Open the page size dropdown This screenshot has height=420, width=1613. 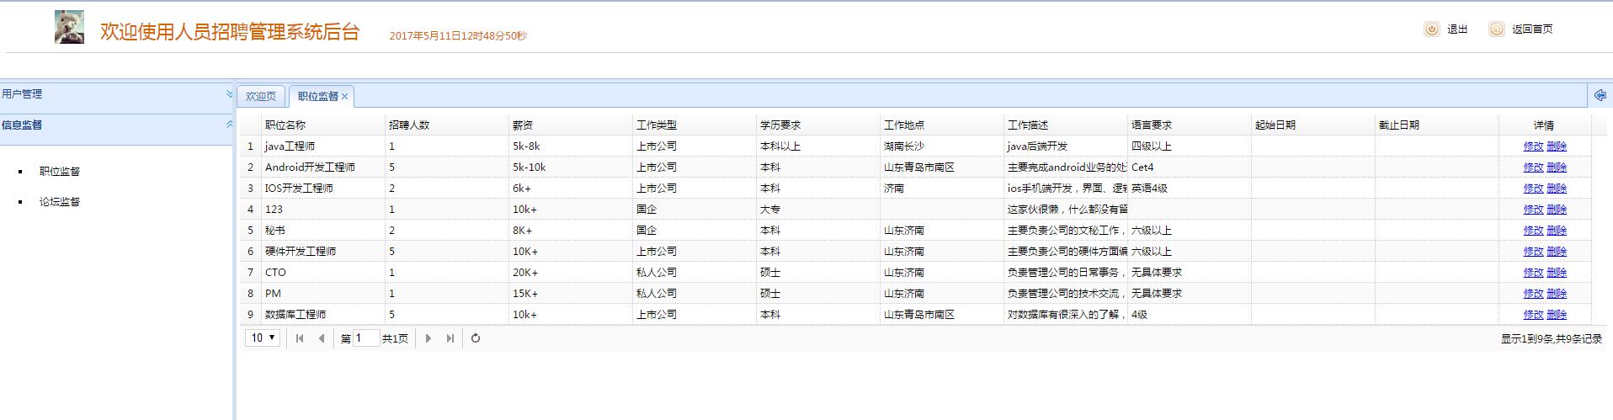262,338
